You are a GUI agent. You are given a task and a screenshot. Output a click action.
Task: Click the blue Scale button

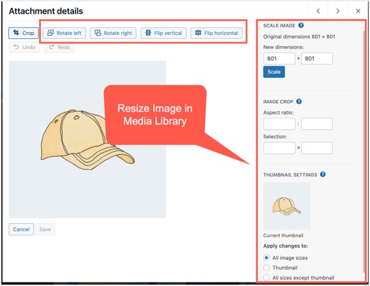point(274,72)
